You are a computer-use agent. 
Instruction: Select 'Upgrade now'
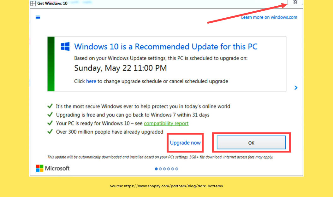coord(185,142)
